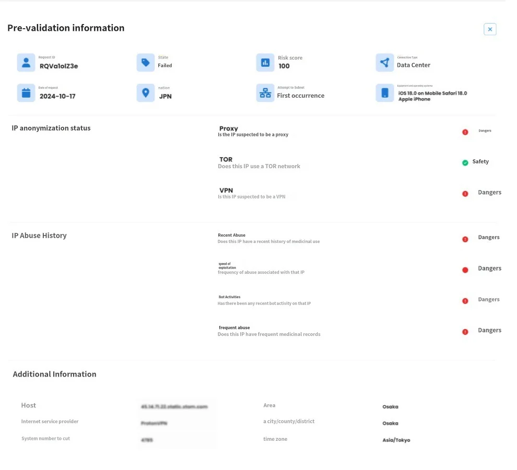Click the red danger icon for Proxy
The width and height of the screenshot is (517, 470).
click(465, 132)
